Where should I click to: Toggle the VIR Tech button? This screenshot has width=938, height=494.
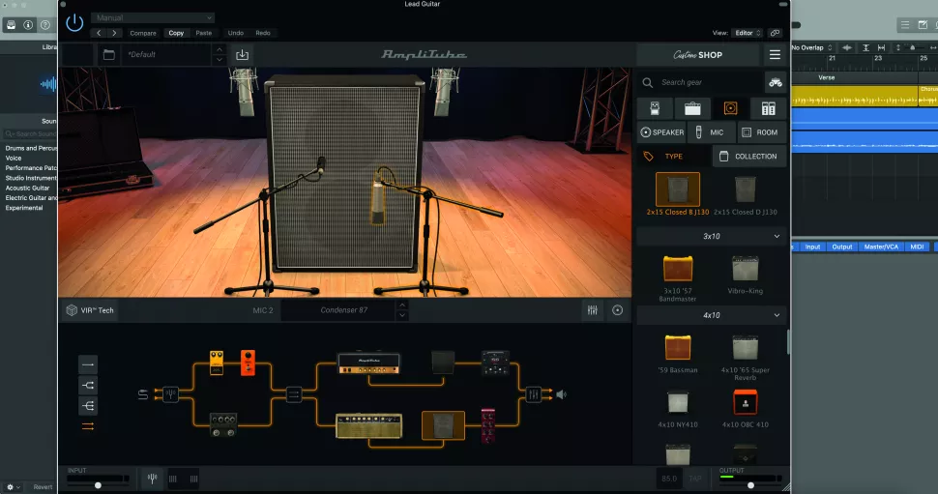[90, 310]
